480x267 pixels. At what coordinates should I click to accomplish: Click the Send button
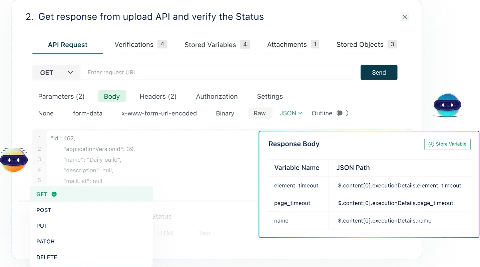379,72
